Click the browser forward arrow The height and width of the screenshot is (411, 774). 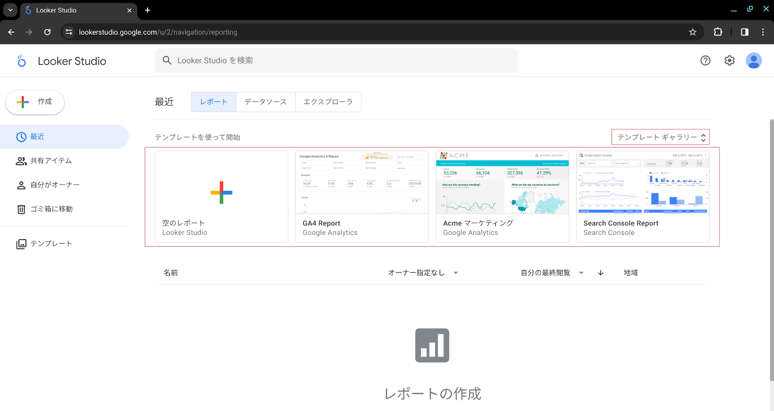click(29, 32)
